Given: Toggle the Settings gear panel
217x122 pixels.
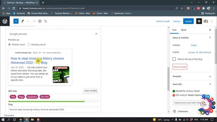Looking at the screenshot, I should (199, 21).
